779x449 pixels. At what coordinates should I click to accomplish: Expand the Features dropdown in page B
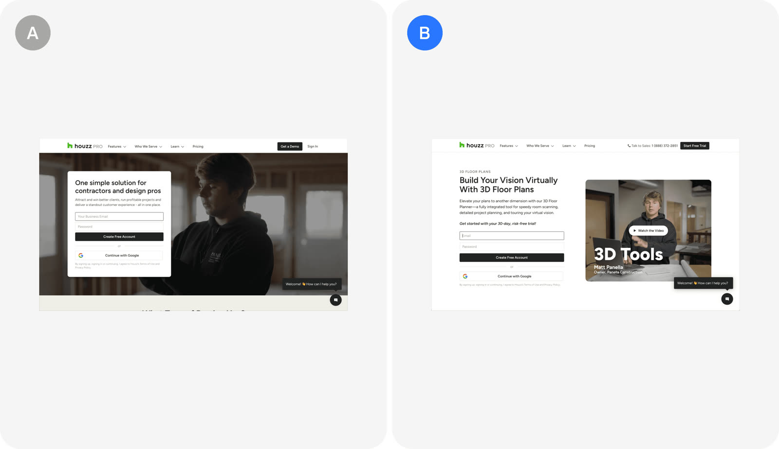pos(509,146)
